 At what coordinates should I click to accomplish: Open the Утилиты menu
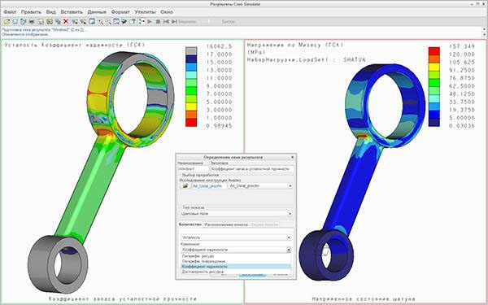click(x=145, y=12)
